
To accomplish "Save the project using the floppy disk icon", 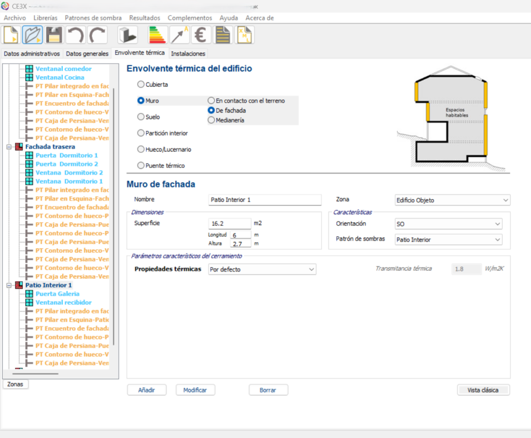I will 54,35.
